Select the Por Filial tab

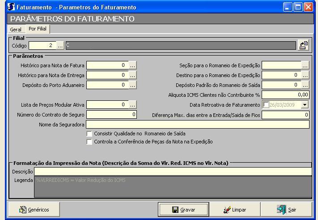(38, 29)
